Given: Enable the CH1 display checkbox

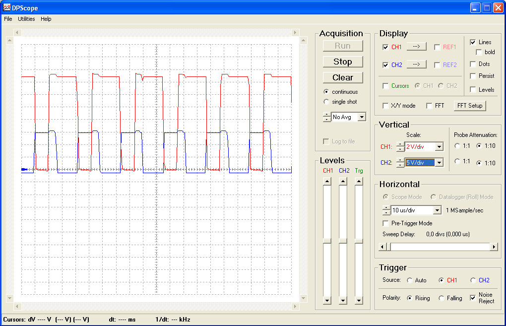Looking at the screenshot, I should click(385, 47).
